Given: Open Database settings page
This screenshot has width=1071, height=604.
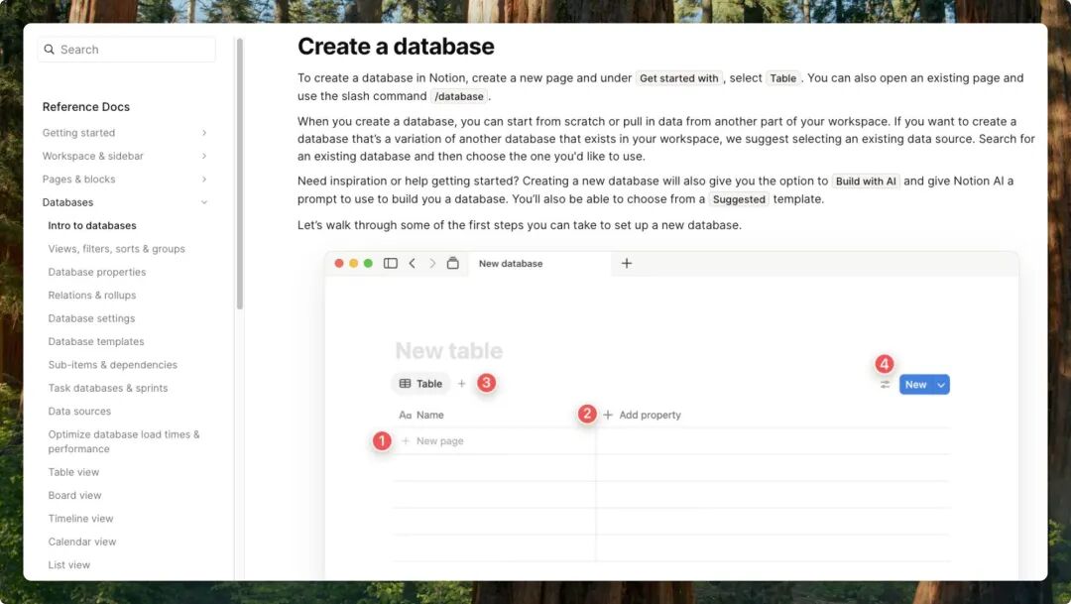Looking at the screenshot, I should (x=91, y=318).
